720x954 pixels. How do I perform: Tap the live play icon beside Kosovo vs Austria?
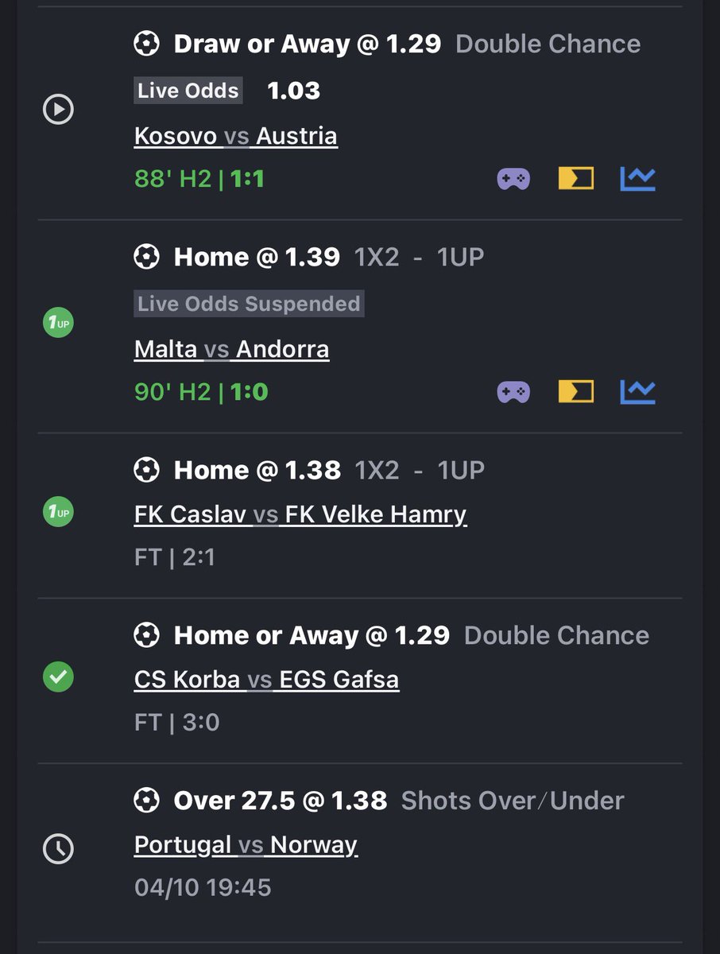(58, 109)
